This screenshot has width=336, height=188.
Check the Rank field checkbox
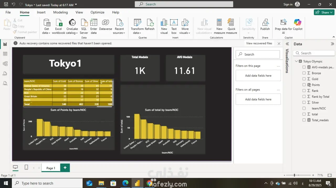pyautogui.click(x=304, y=90)
